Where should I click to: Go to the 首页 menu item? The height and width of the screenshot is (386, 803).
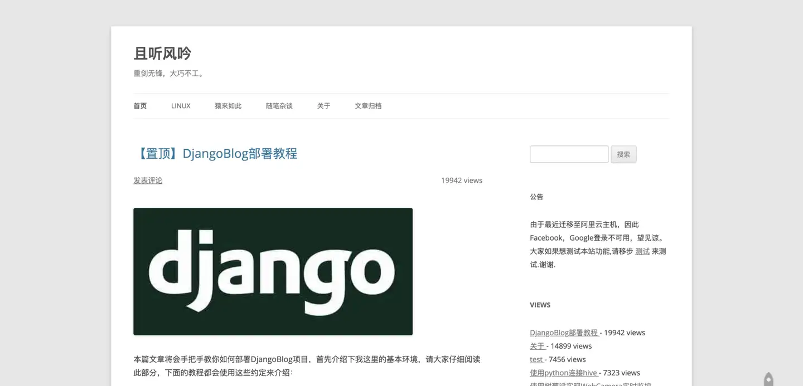point(140,106)
